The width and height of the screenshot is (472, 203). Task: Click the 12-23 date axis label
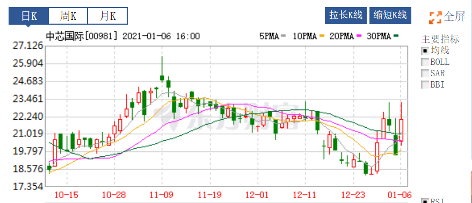click(x=353, y=195)
